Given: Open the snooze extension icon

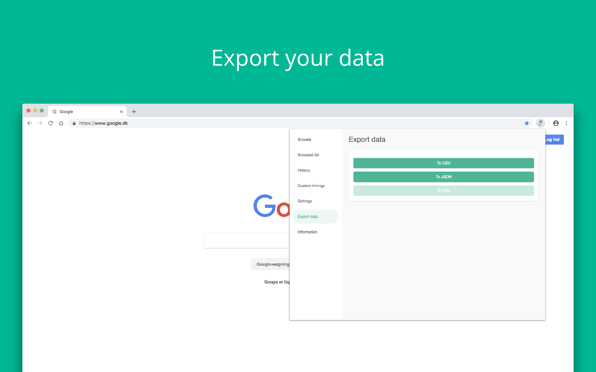Looking at the screenshot, I should (x=540, y=123).
